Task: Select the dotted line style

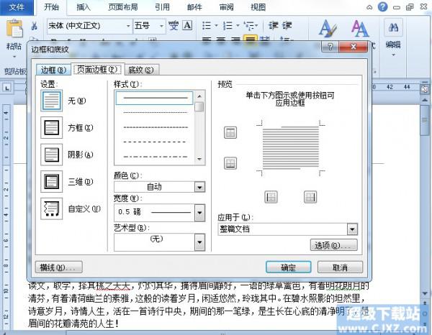Action: pos(154,112)
